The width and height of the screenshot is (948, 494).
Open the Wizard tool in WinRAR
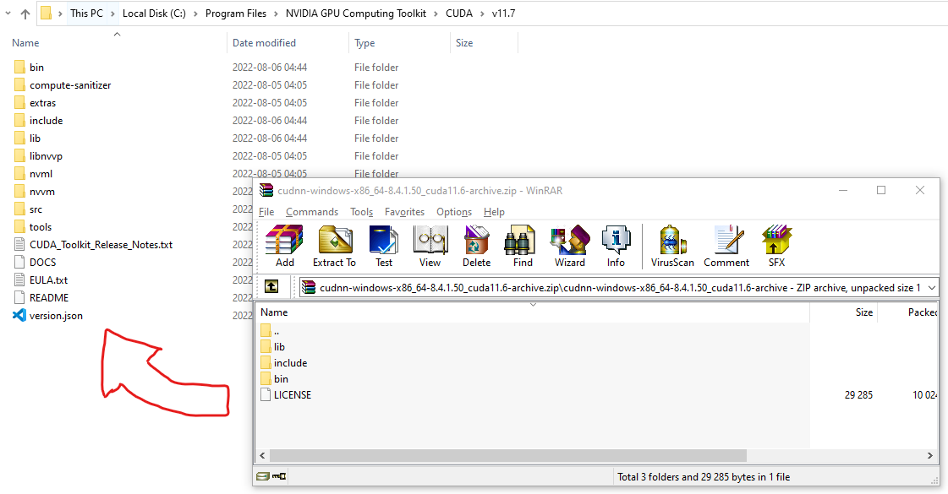coord(569,246)
